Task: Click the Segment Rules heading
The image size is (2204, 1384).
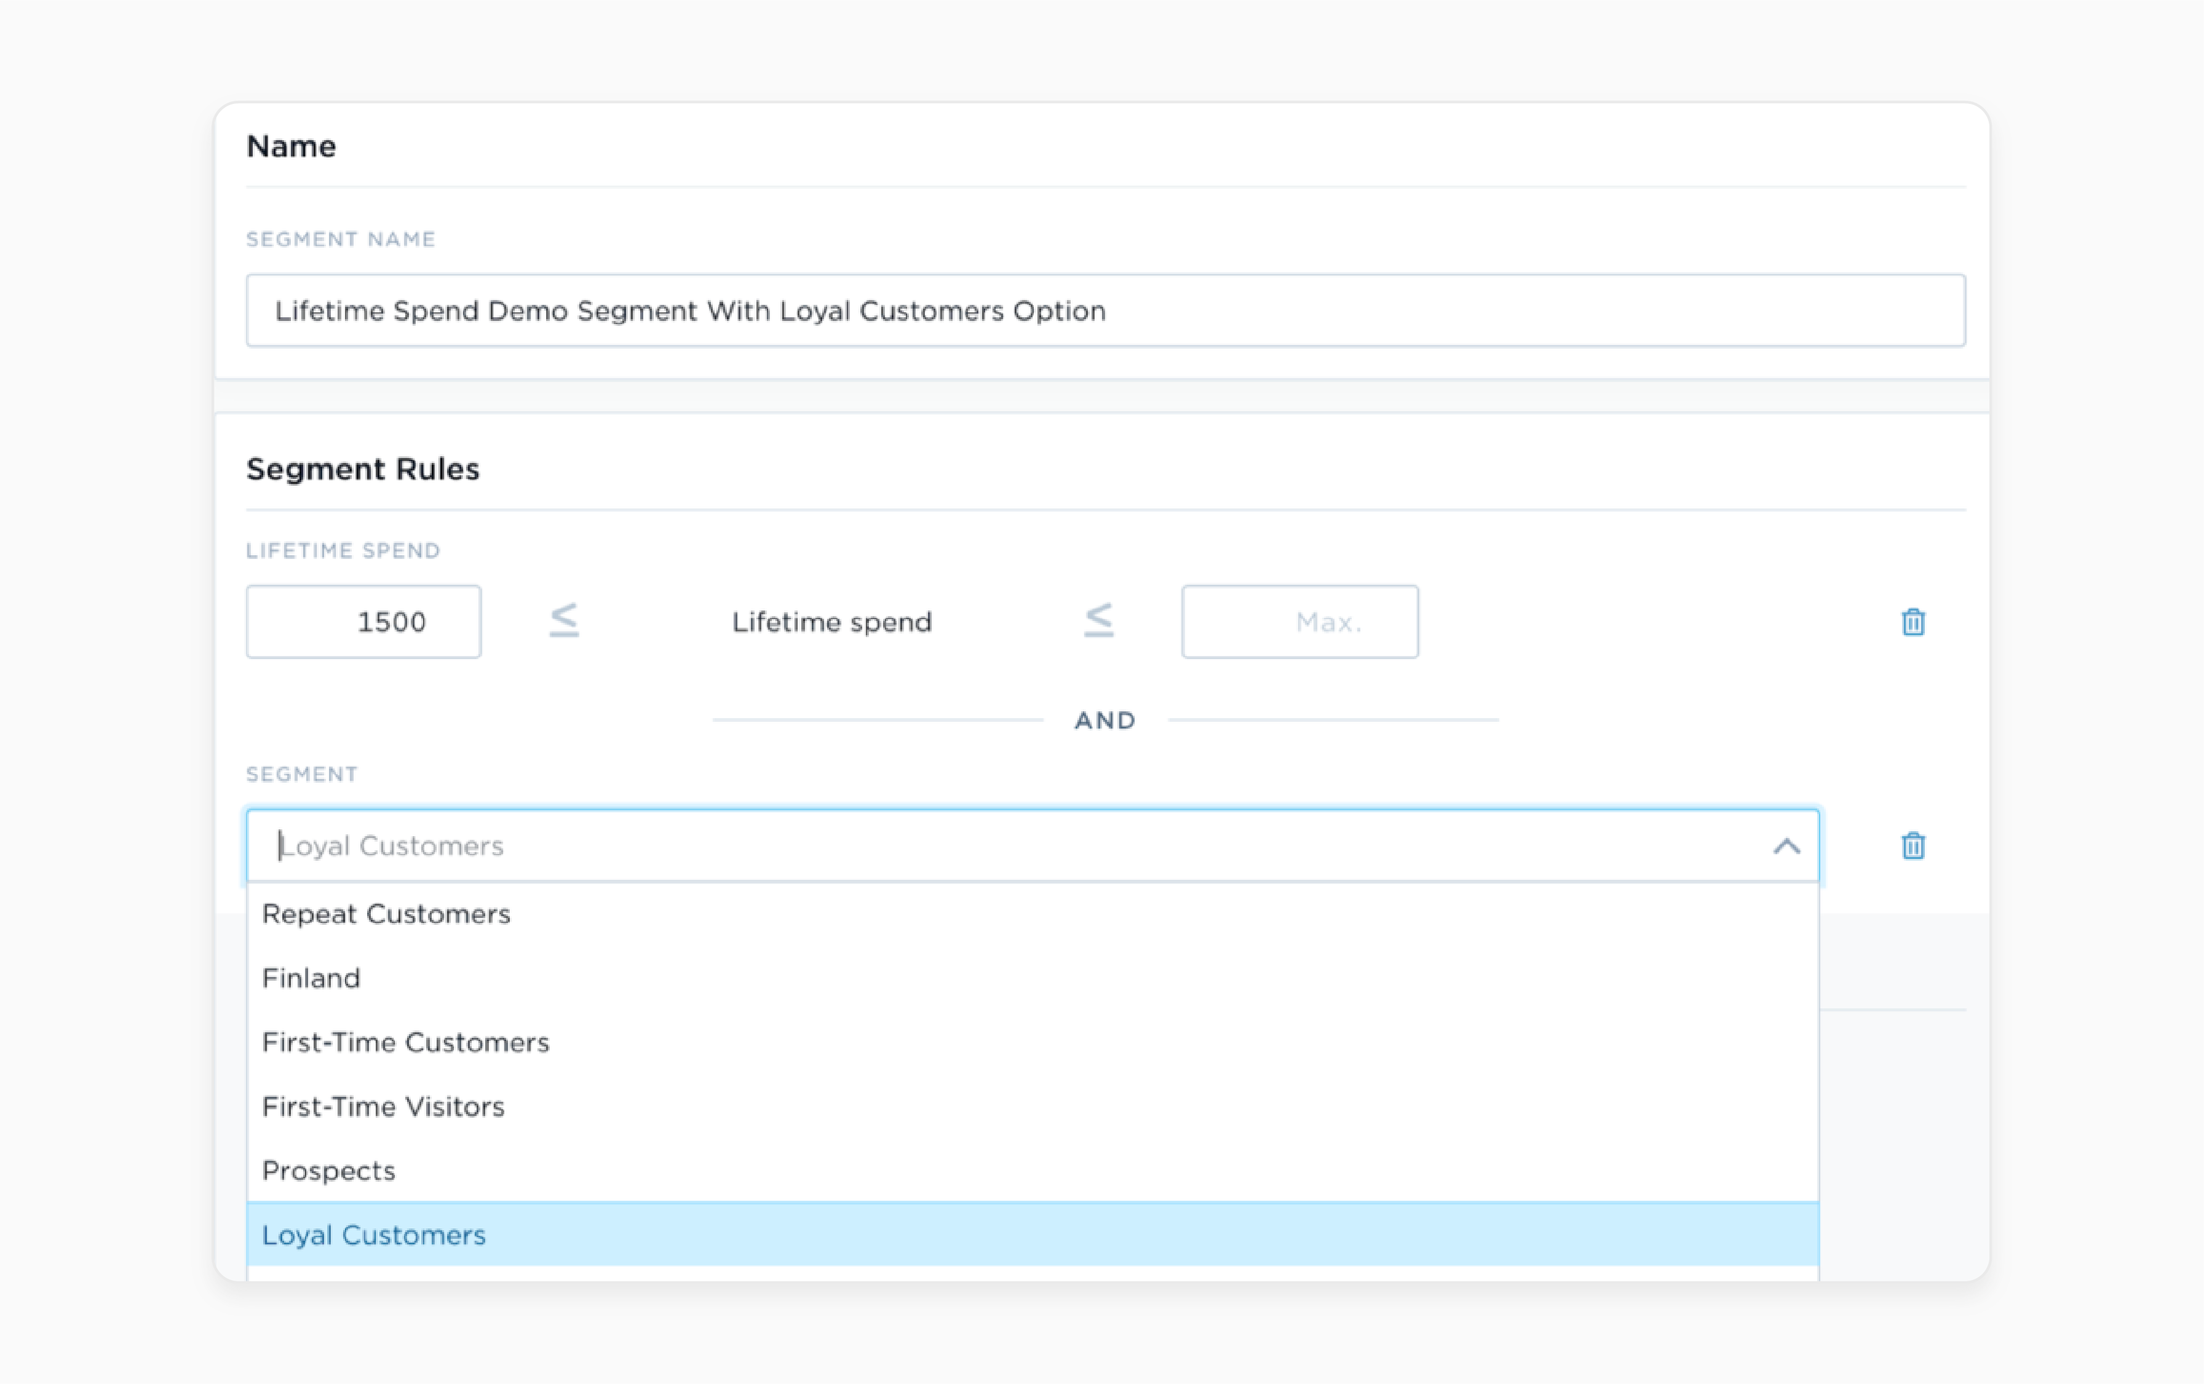Action: pos(362,470)
